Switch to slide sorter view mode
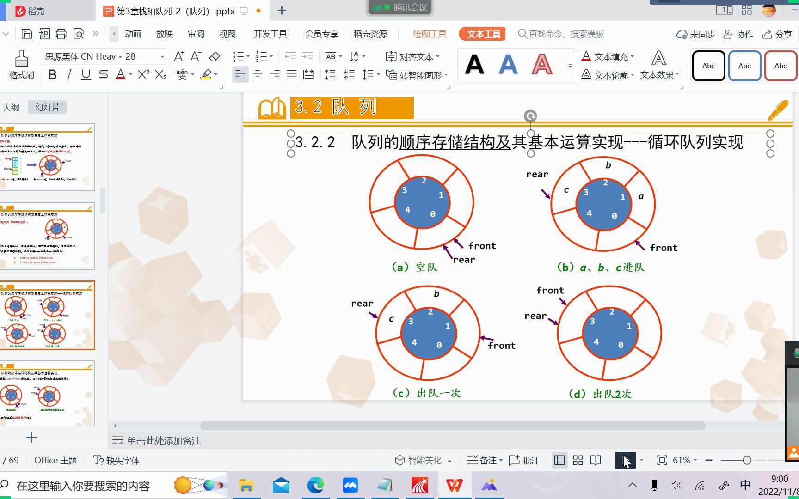The height and width of the screenshot is (499, 799). [578, 460]
